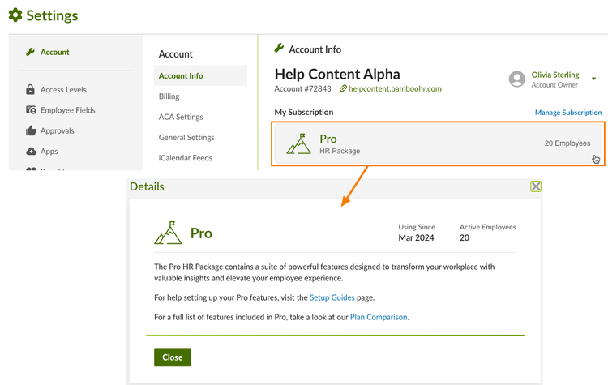Click the Account #72843 text

coord(303,89)
